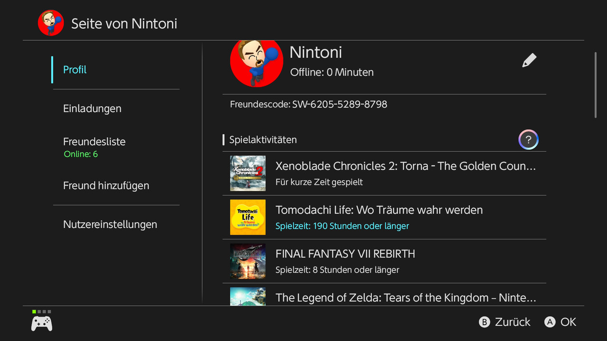Viewport: 607px width, 341px height.
Task: Open the Final Fantasy VII Rebirth thumbnail
Action: tap(248, 261)
